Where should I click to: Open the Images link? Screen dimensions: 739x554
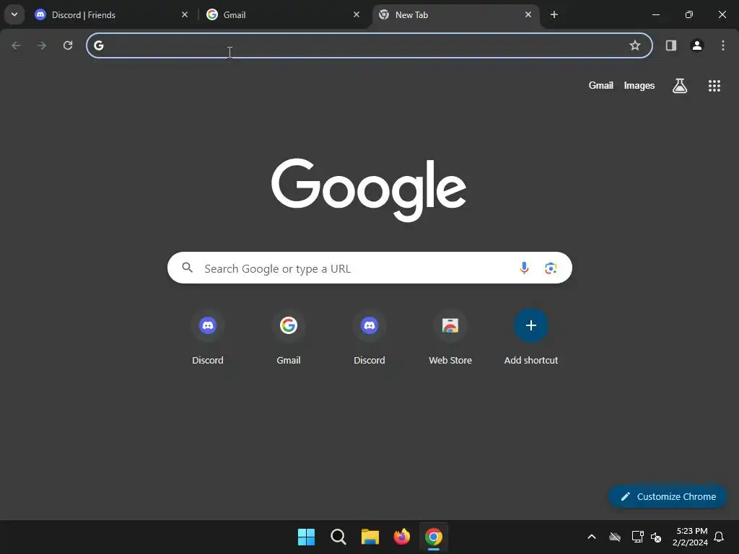click(639, 85)
